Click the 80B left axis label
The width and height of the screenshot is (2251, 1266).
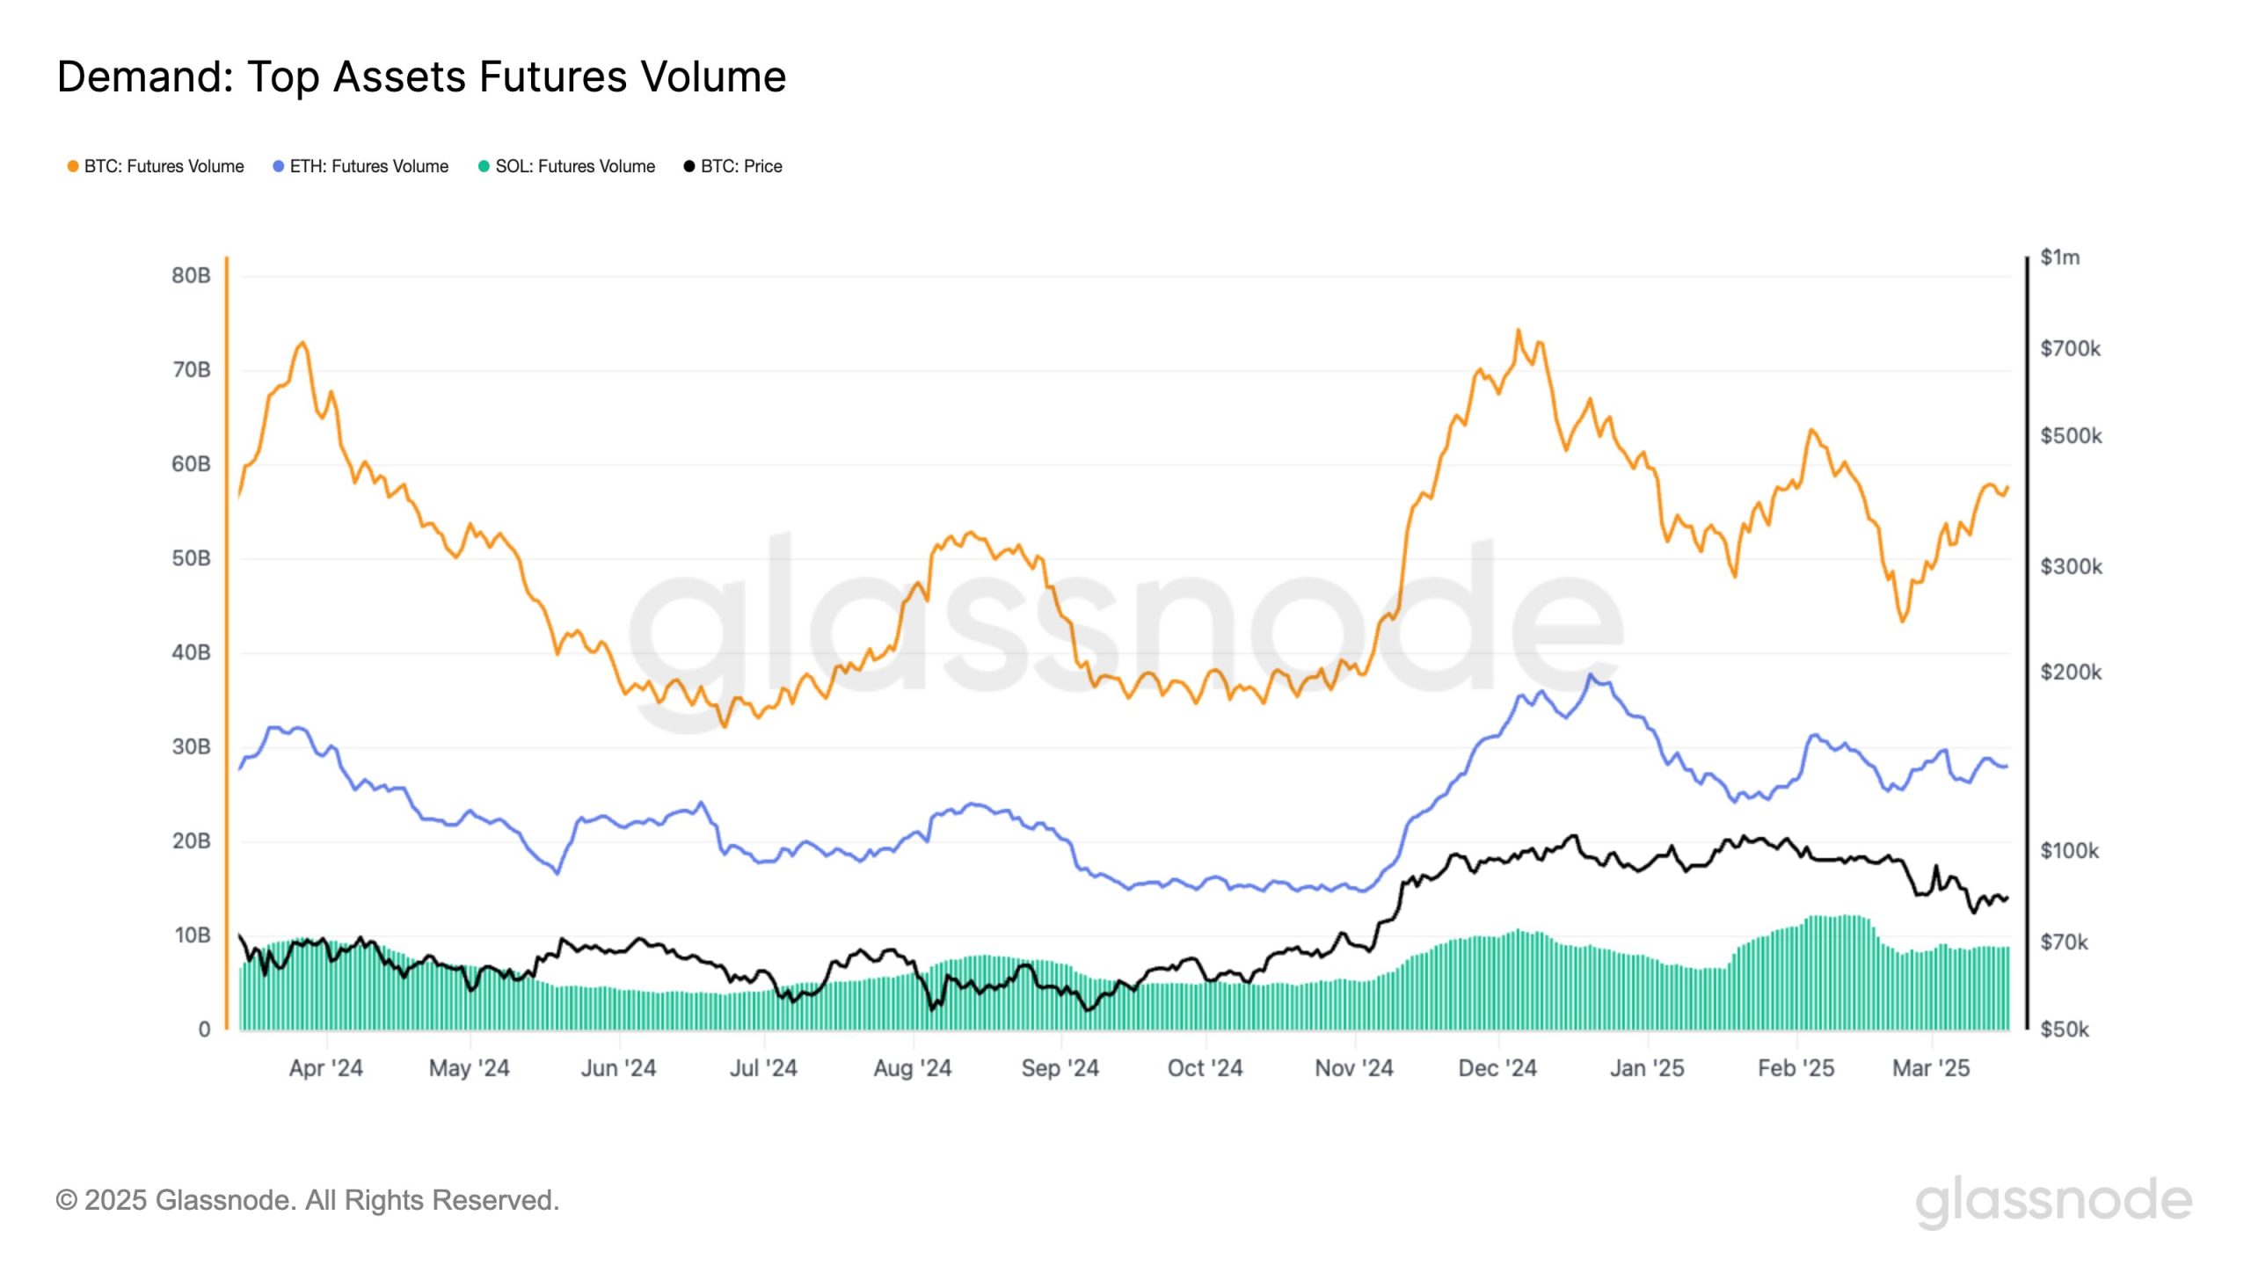pyautogui.click(x=191, y=276)
